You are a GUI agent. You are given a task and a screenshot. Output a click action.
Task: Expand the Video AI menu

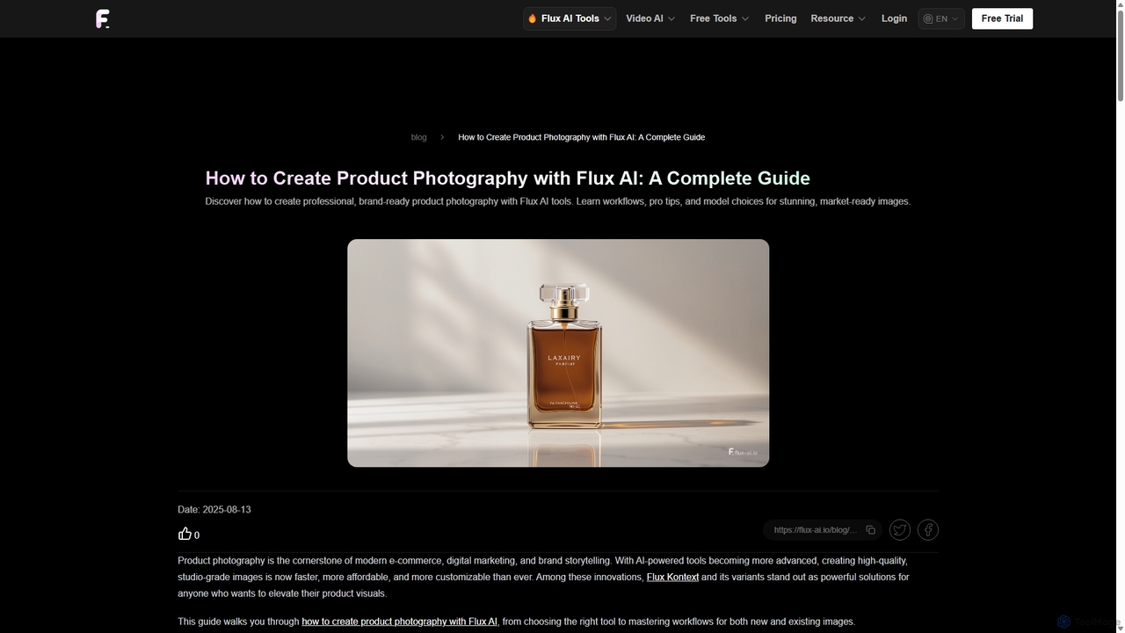[650, 18]
